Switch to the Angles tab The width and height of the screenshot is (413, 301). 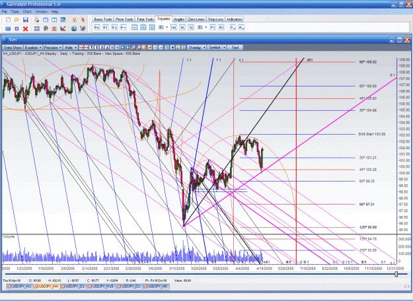[179, 19]
